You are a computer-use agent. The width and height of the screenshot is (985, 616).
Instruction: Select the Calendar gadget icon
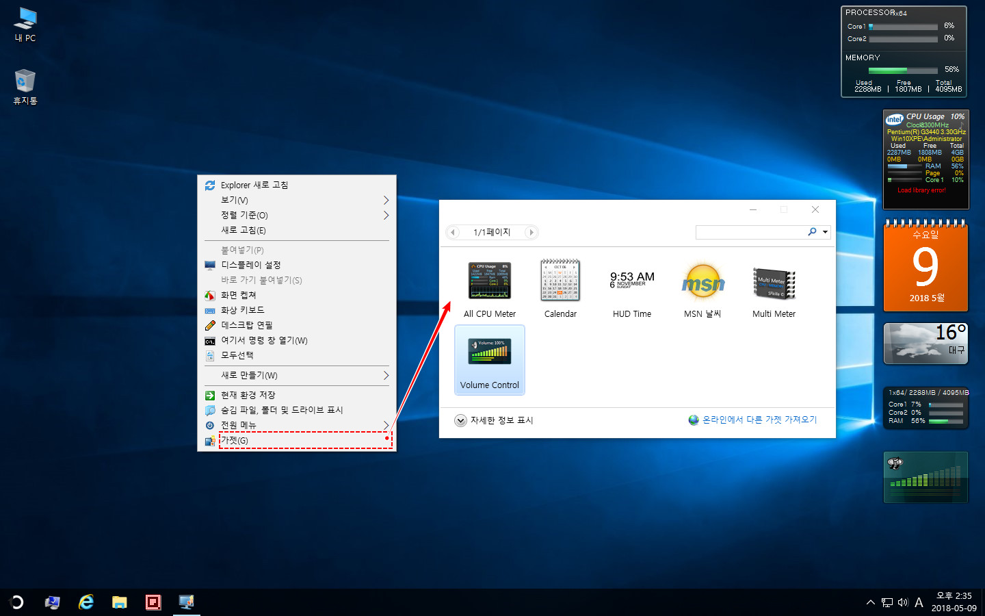(x=560, y=279)
